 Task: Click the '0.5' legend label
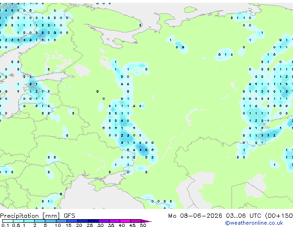coord(16,225)
